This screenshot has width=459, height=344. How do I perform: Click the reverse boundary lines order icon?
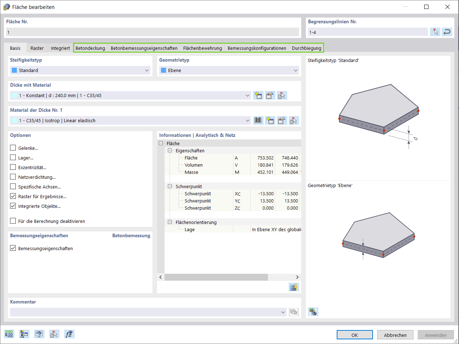click(447, 32)
